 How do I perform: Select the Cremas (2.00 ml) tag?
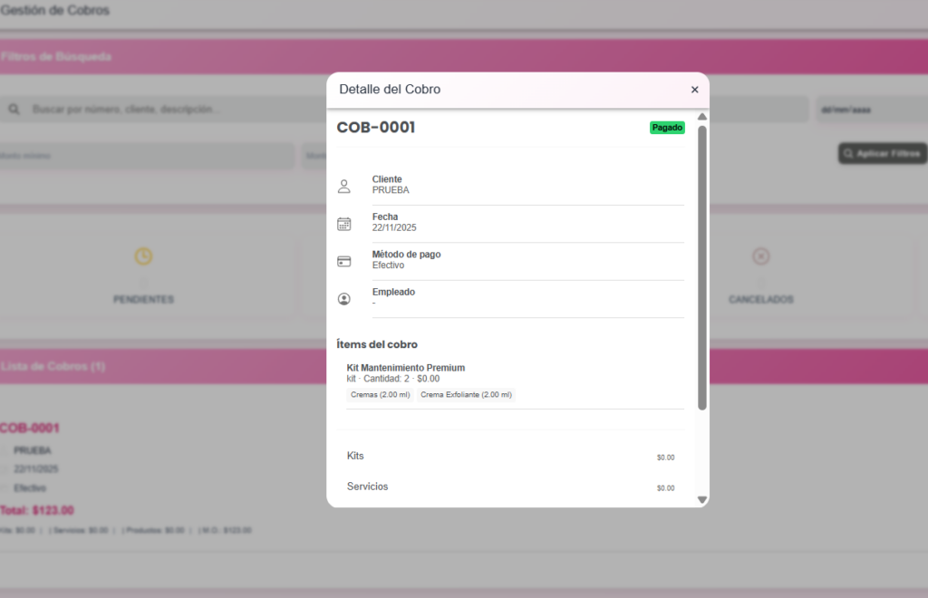coord(380,395)
